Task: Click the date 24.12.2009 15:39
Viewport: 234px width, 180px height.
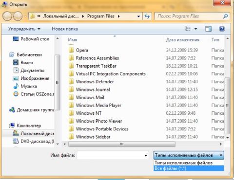Action: 182,50
